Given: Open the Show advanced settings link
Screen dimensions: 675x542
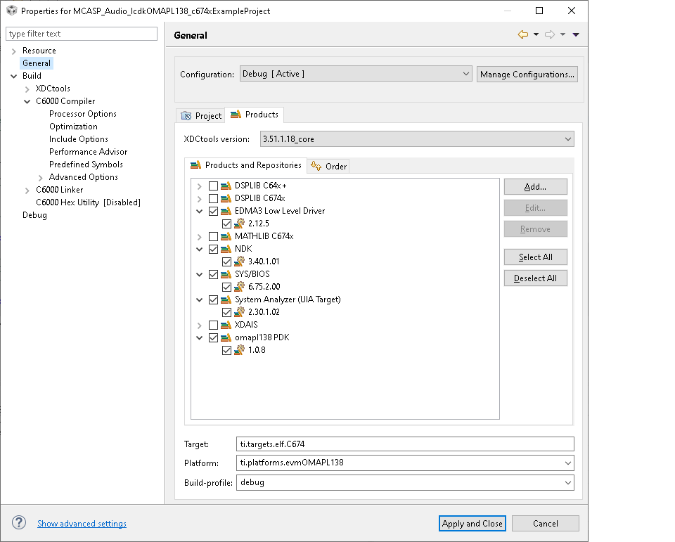Looking at the screenshot, I should pos(82,524).
